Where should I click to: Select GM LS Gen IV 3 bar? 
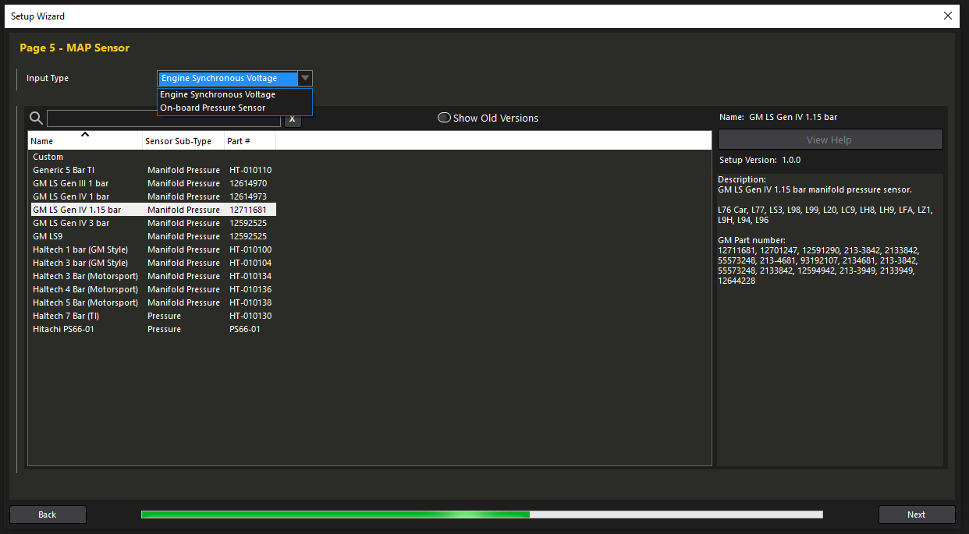click(152, 223)
